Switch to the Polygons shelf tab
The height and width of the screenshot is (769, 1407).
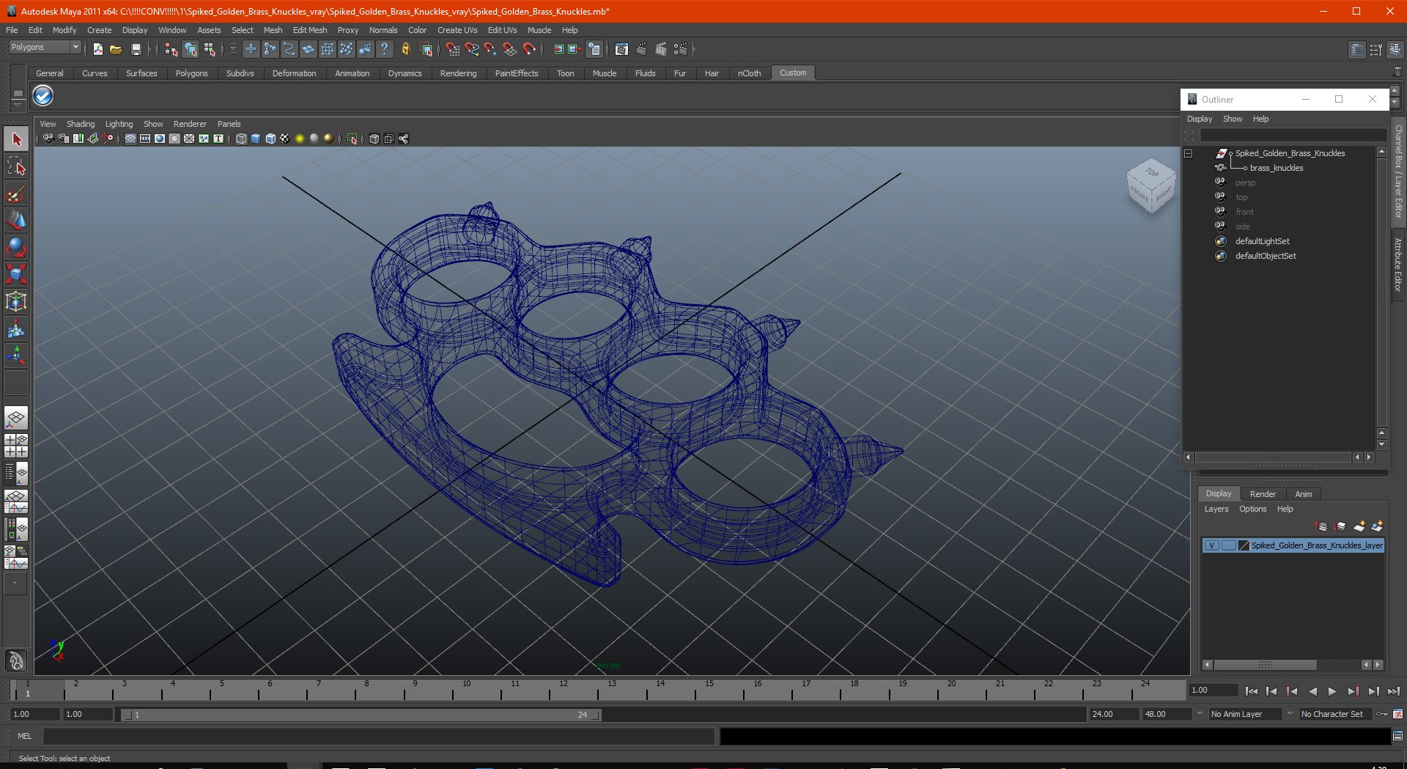(191, 73)
